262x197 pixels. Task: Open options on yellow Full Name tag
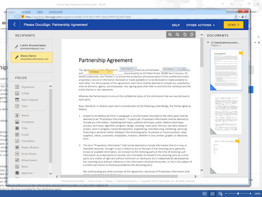tap(110, 72)
